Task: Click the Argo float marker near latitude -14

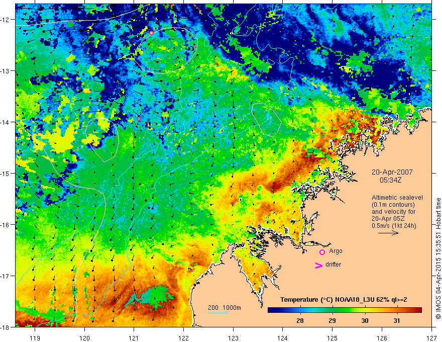Action: pyautogui.click(x=139, y=119)
